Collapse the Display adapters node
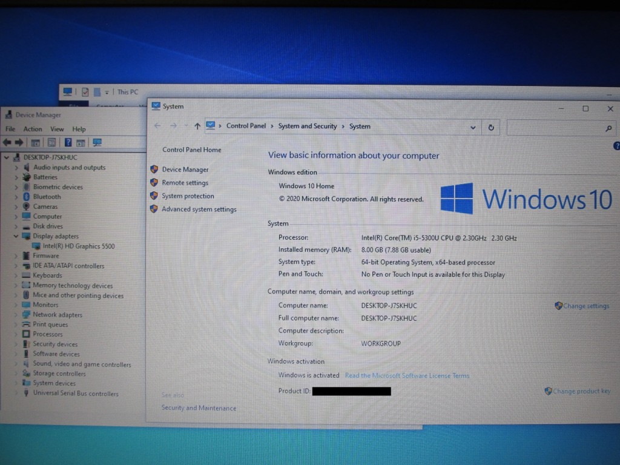620x465 pixels. pos(16,236)
